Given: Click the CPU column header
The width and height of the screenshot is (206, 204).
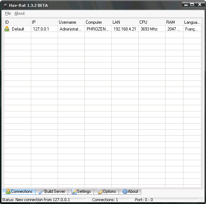Looking at the screenshot, I should (152, 22).
